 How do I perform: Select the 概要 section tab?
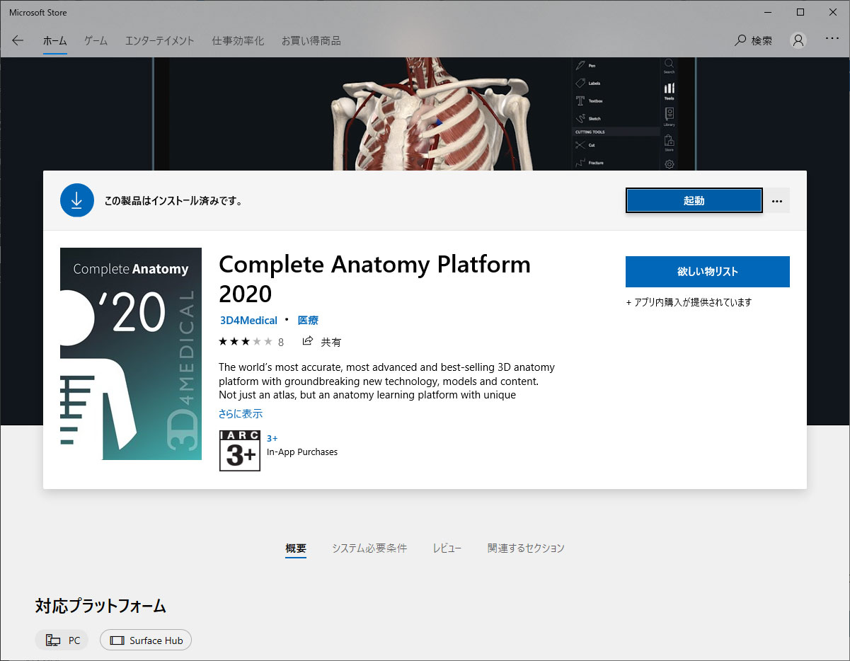(x=296, y=548)
